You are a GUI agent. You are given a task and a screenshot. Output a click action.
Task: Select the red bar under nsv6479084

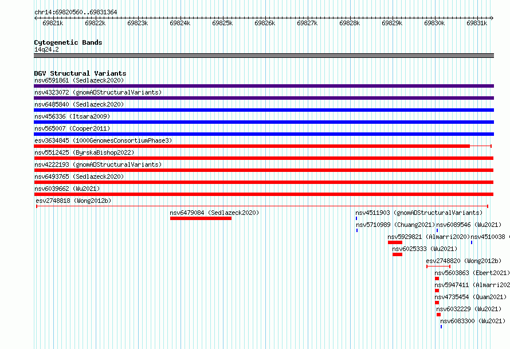201,218
